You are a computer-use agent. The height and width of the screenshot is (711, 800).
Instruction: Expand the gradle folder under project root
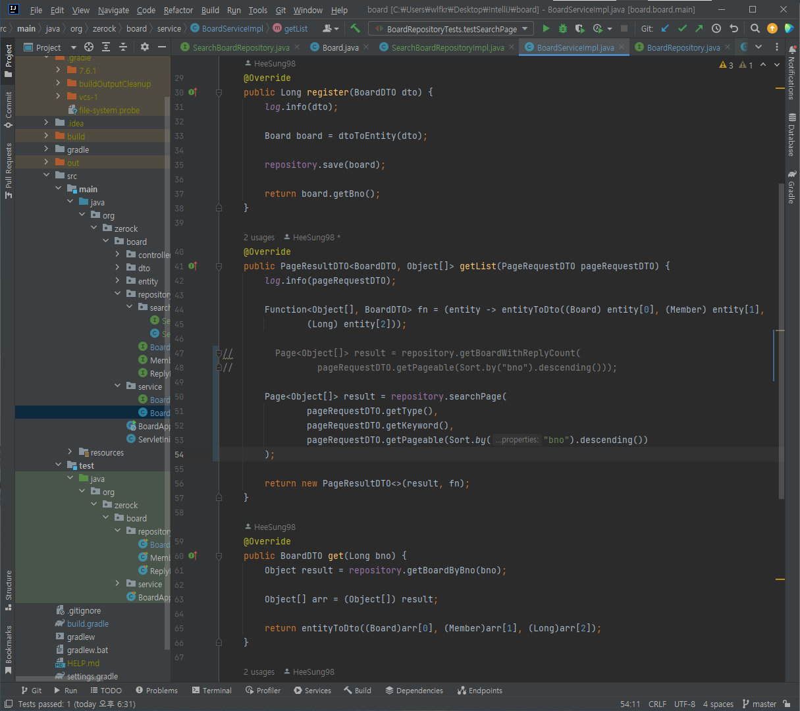46,149
